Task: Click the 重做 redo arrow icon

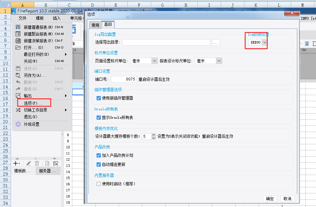Action: pos(18,89)
